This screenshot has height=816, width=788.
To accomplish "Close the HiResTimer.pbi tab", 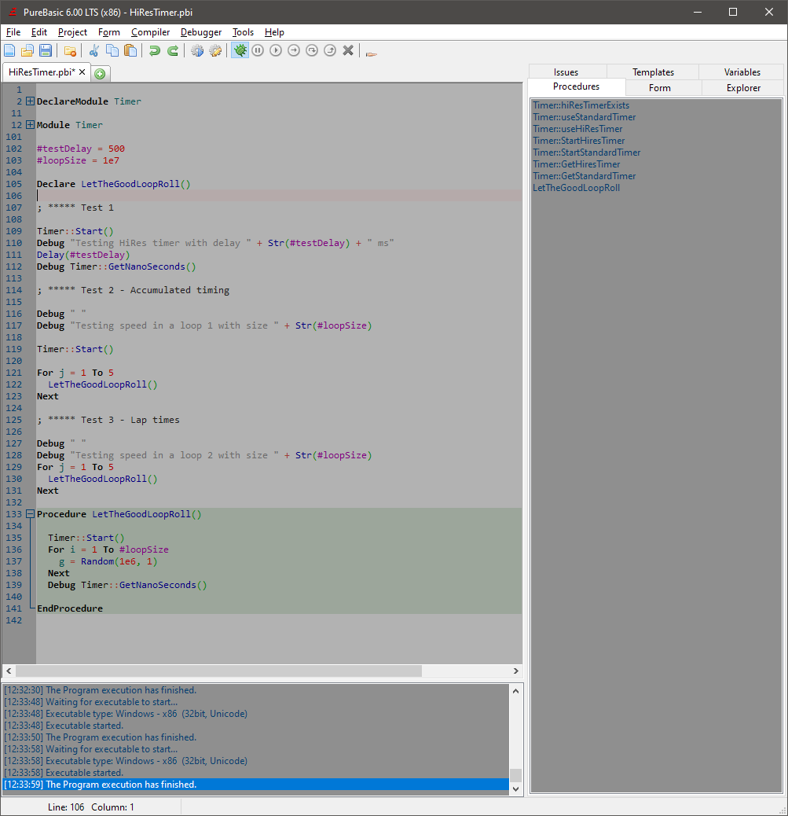I will (82, 72).
